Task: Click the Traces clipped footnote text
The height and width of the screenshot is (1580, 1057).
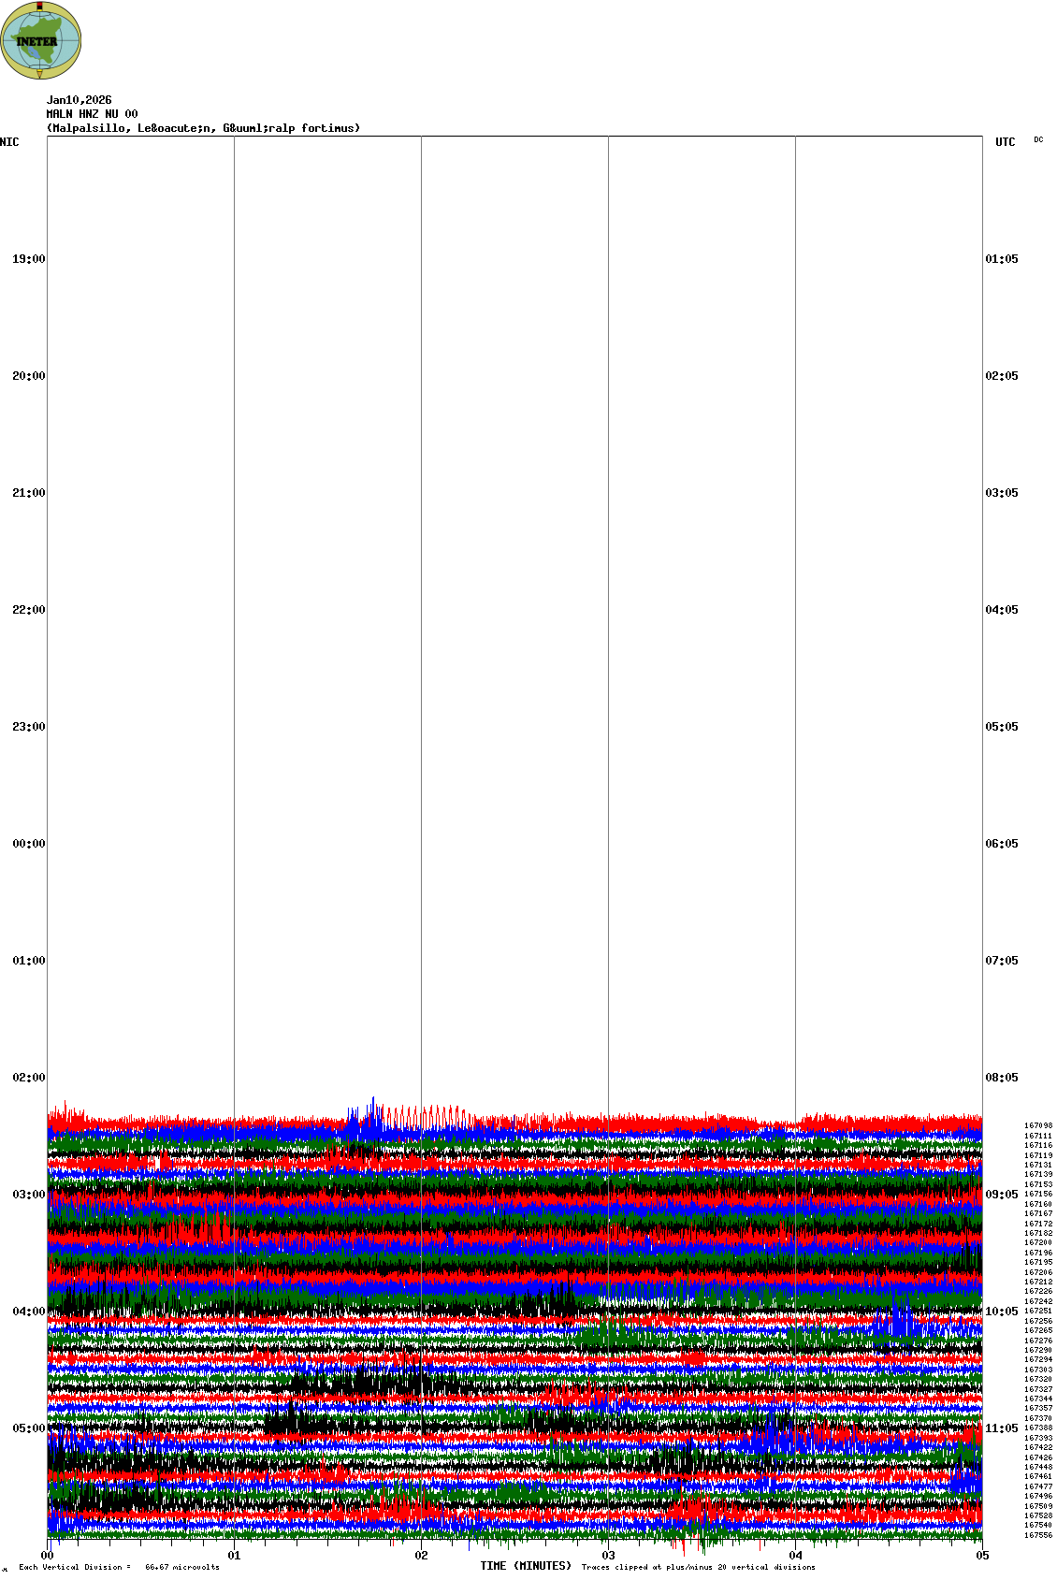Action: (698, 1567)
